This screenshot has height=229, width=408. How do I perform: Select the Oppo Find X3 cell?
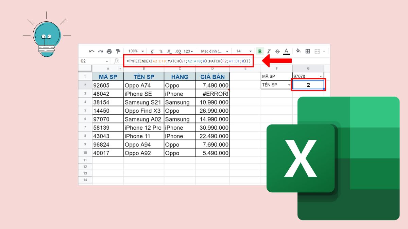pyautogui.click(x=144, y=111)
